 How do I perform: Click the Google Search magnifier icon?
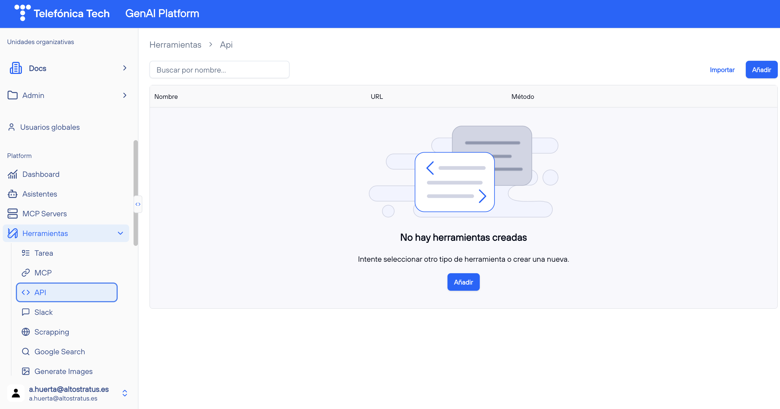coord(26,352)
